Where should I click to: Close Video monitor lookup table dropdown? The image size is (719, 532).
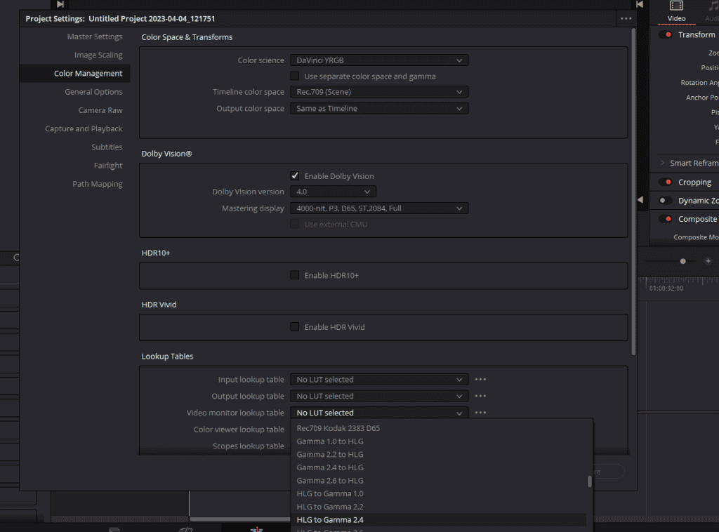pyautogui.click(x=379, y=413)
